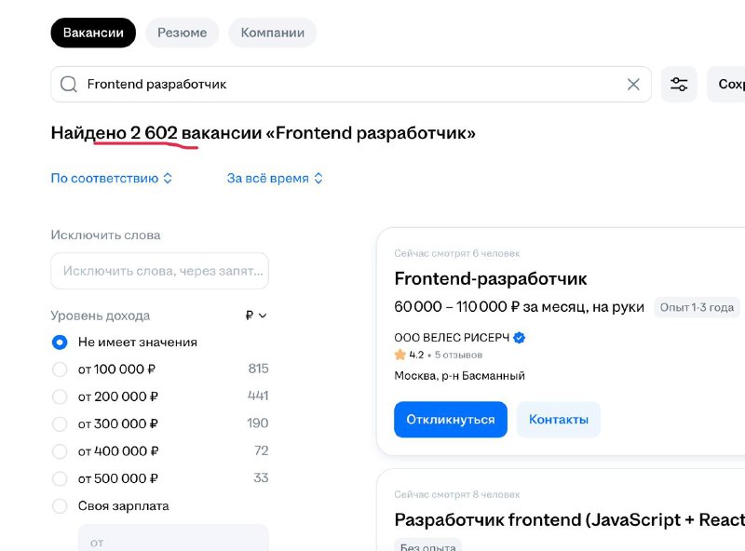Click the Контакты button
745x551 pixels.
pos(558,420)
